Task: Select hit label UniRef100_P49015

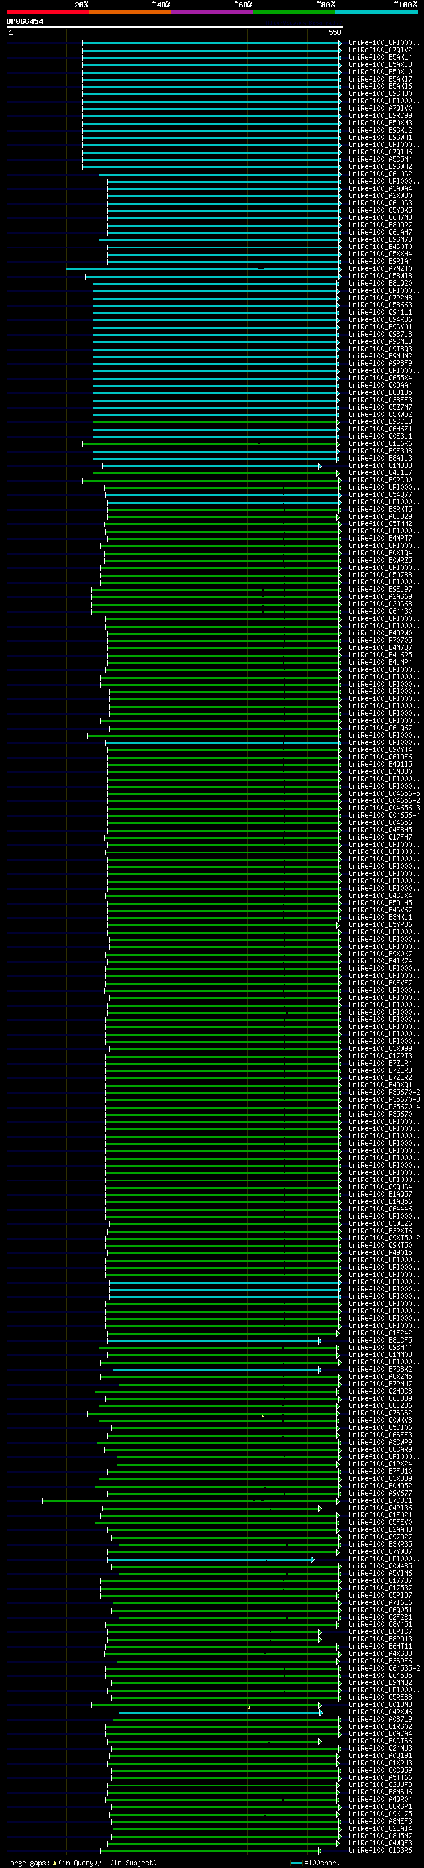Action: point(380,1252)
